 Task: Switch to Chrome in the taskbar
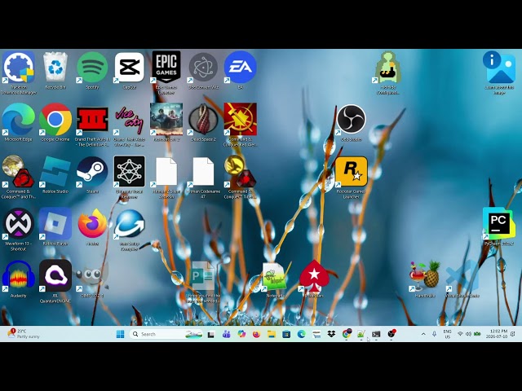click(347, 334)
